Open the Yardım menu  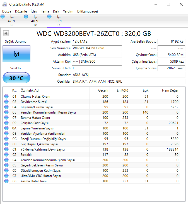[x=68, y=11]
